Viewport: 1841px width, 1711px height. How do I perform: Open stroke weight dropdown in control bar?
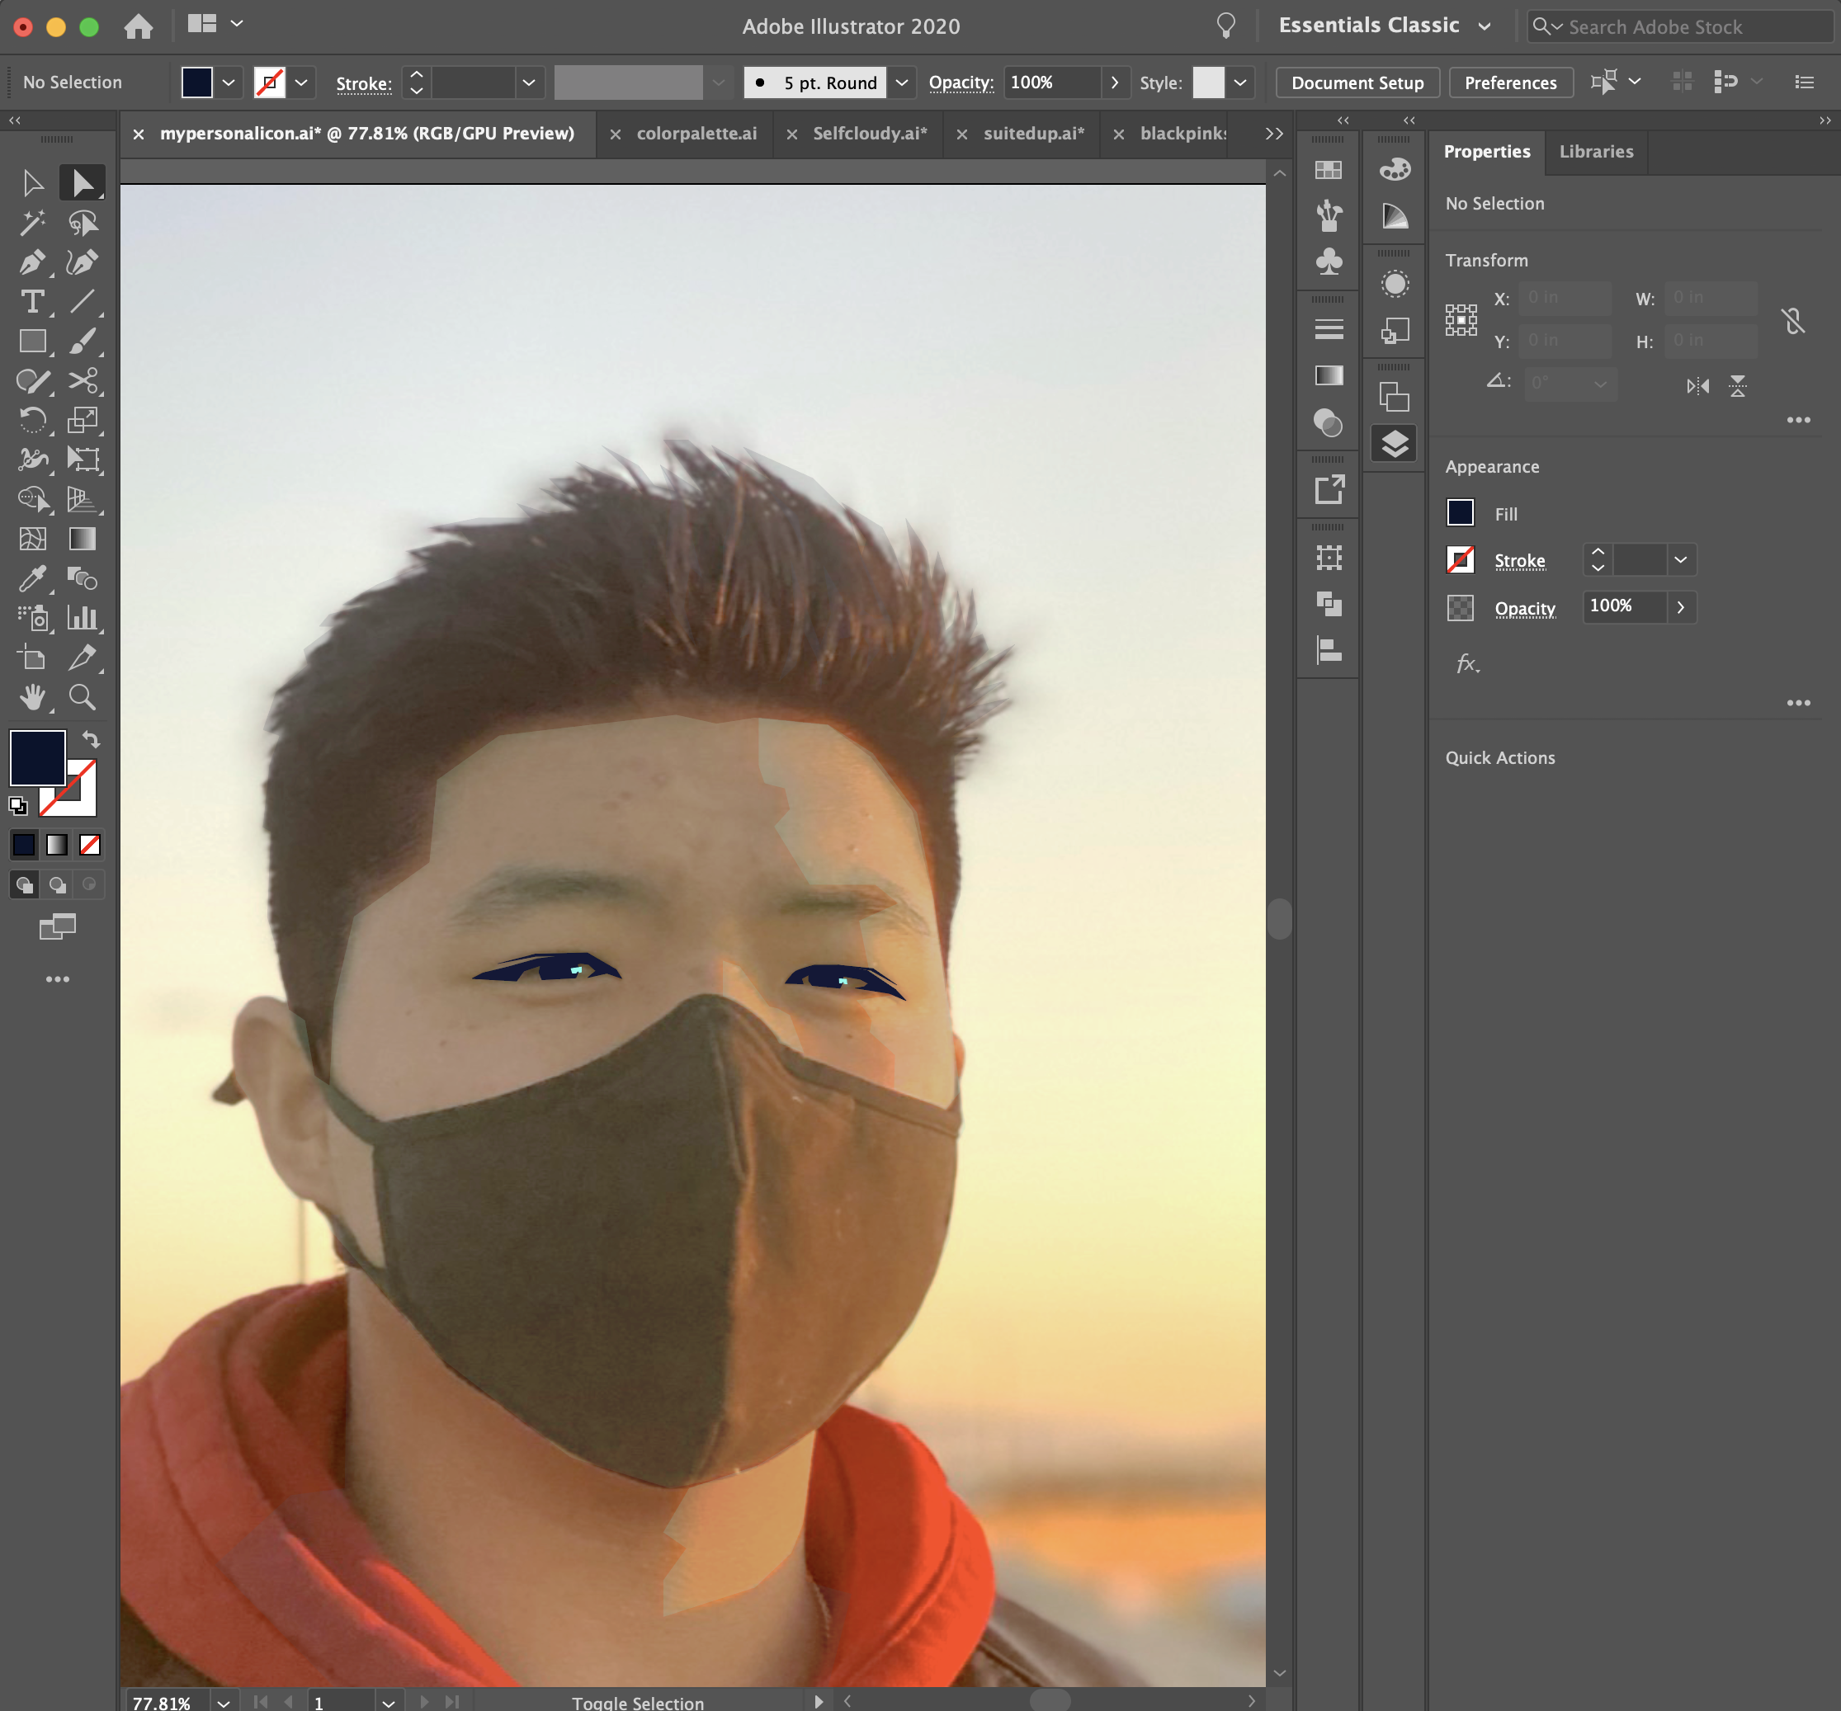pos(528,82)
